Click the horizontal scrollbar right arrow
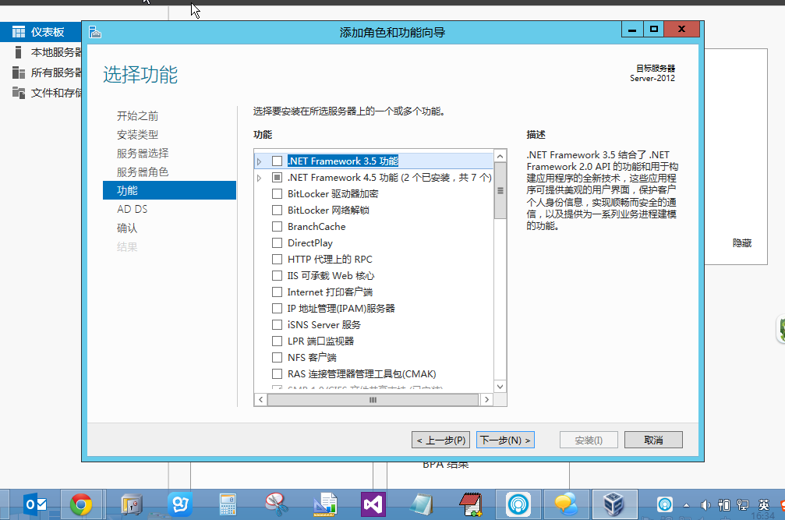Image resolution: width=785 pixels, height=520 pixels. click(x=486, y=399)
